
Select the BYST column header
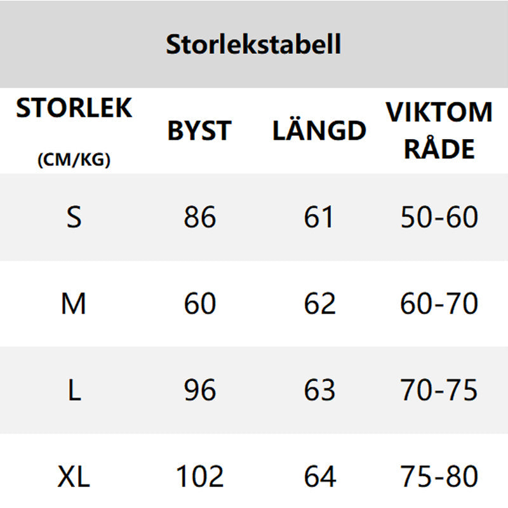click(x=199, y=131)
